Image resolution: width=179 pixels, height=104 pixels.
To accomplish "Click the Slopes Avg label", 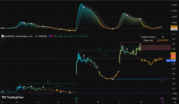I will click(x=148, y=40).
